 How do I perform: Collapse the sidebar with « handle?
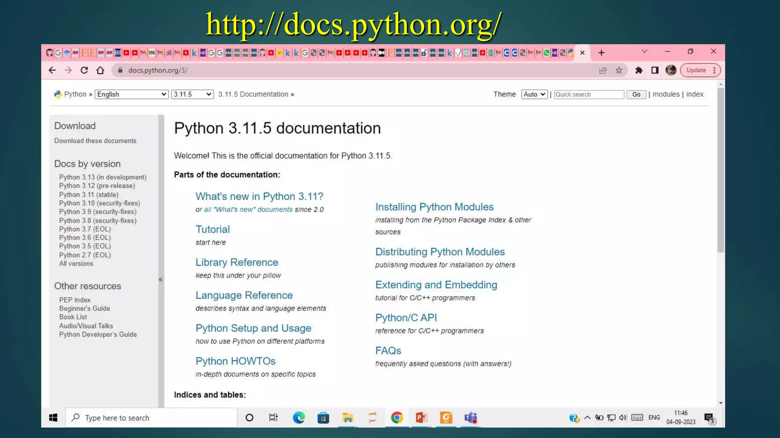(x=161, y=279)
